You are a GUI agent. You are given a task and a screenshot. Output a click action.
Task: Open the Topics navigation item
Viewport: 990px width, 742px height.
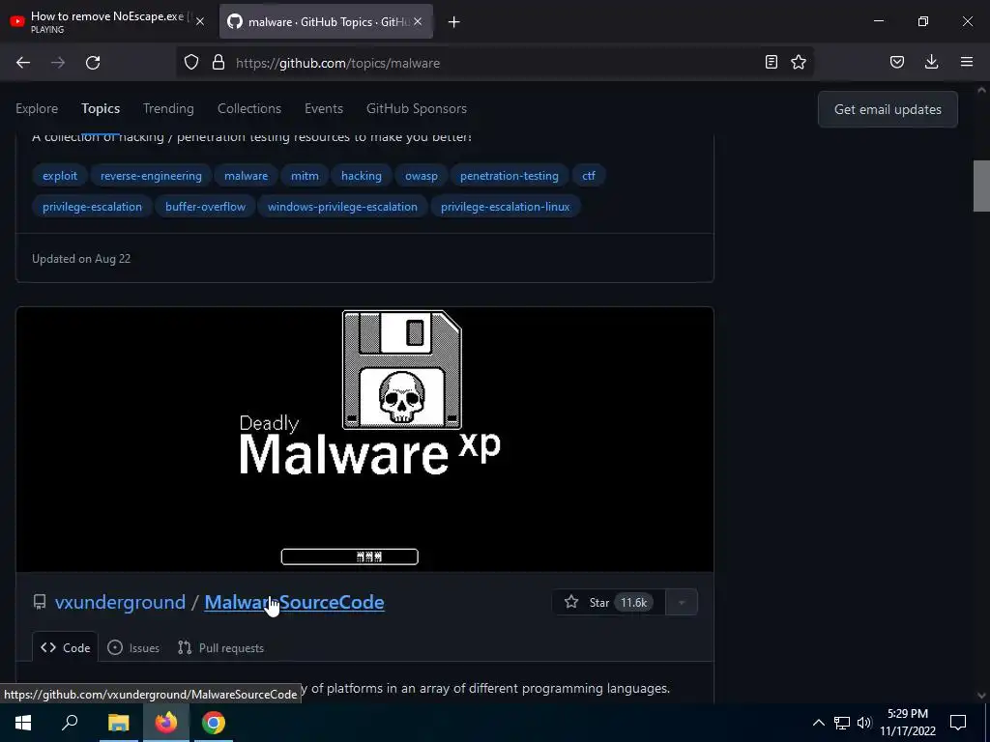(101, 108)
